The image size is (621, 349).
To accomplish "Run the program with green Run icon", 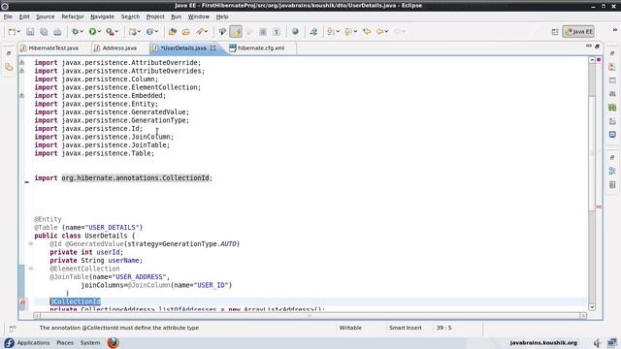I will pos(92,32).
